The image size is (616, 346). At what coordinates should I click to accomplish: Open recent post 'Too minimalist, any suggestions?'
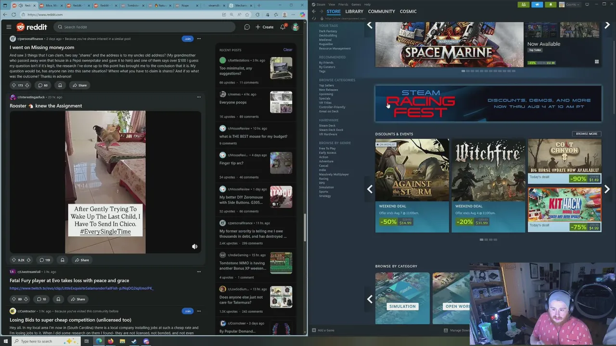click(x=236, y=71)
